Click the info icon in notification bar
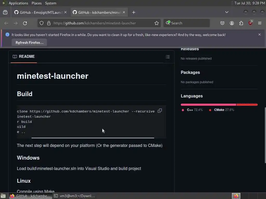Screen dimensions: 266x199 (x=7, y=34)
